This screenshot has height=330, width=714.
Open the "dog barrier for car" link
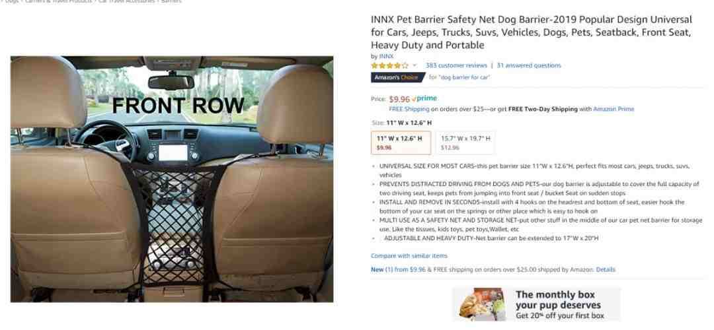point(465,77)
